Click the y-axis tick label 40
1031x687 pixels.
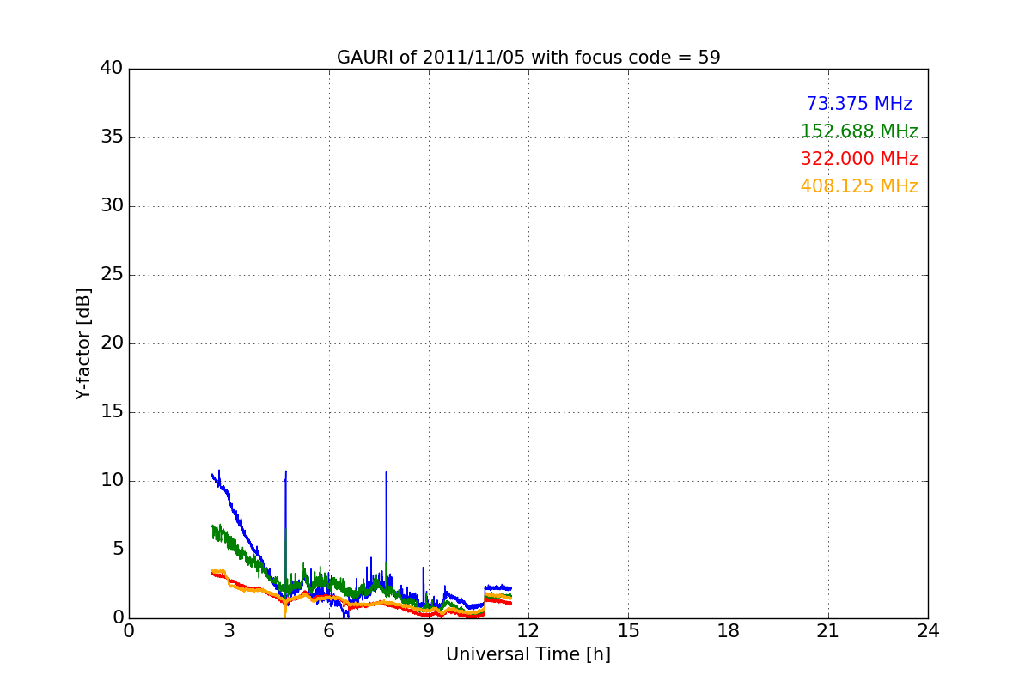point(112,69)
